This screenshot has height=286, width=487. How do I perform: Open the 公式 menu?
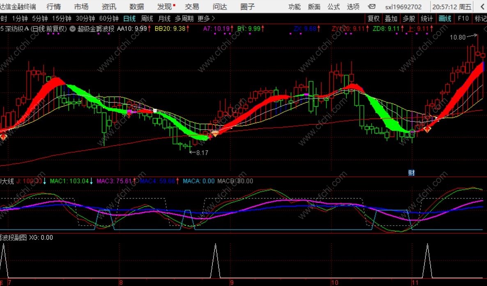(333, 7)
